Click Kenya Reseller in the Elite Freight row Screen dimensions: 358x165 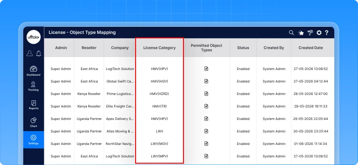click(89, 106)
